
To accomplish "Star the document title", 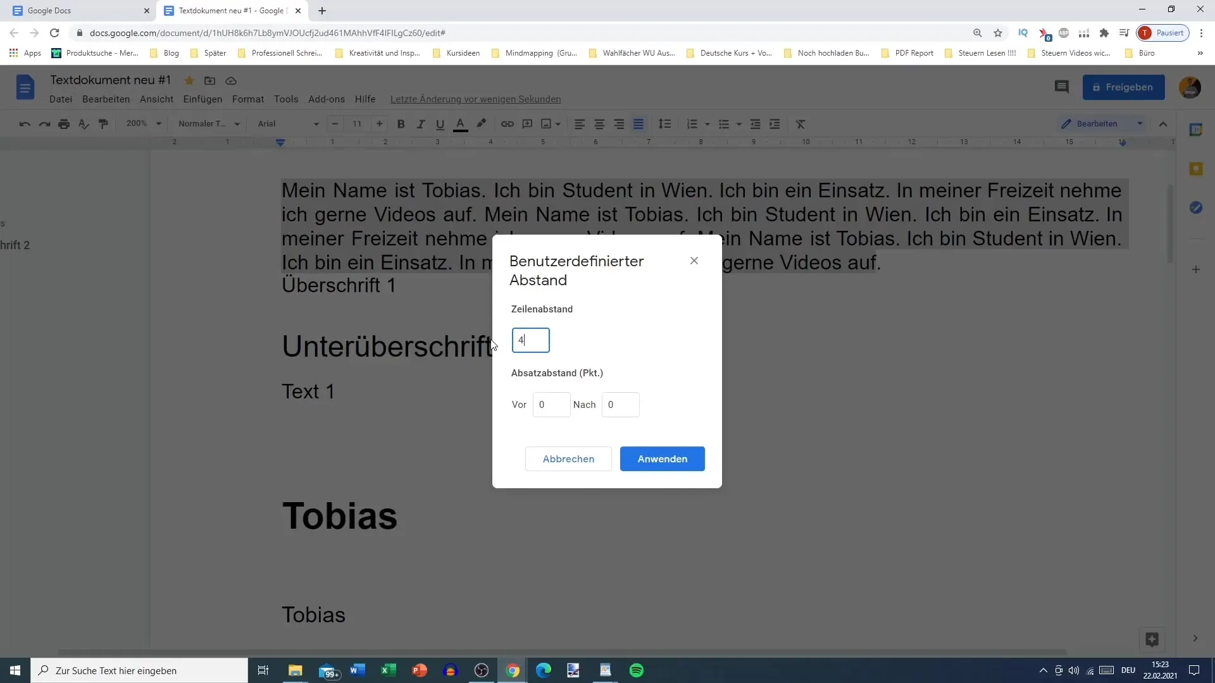I will coord(189,81).
